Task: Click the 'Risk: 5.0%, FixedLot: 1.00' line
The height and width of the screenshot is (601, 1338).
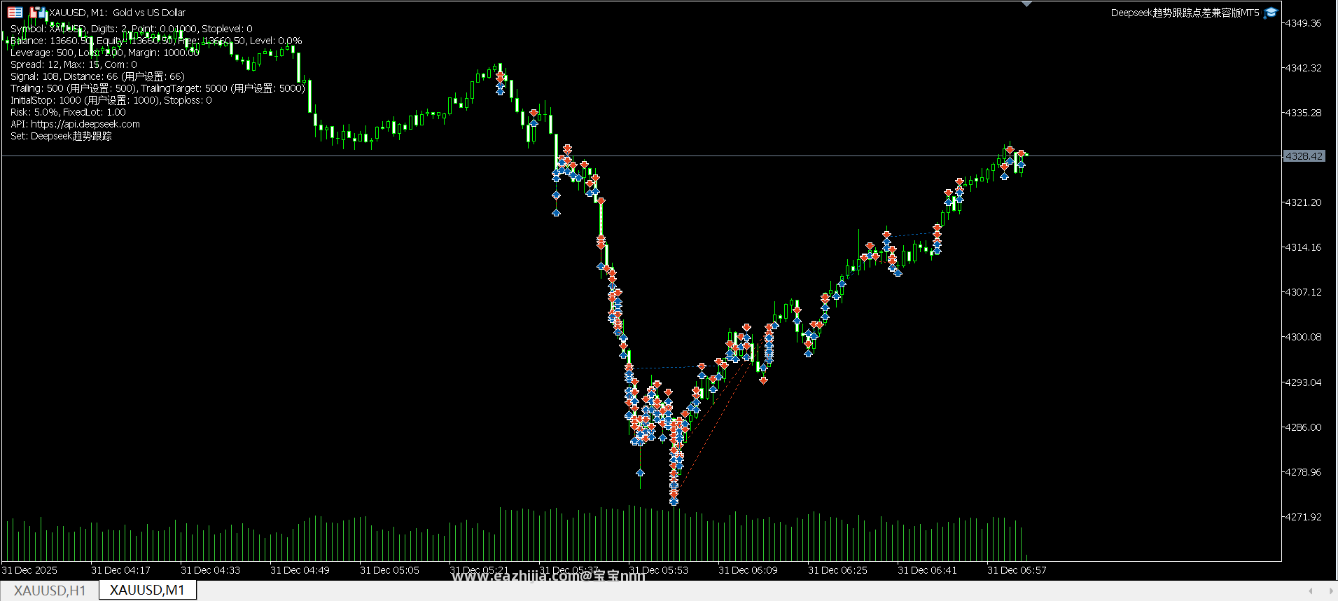Action: coord(68,112)
